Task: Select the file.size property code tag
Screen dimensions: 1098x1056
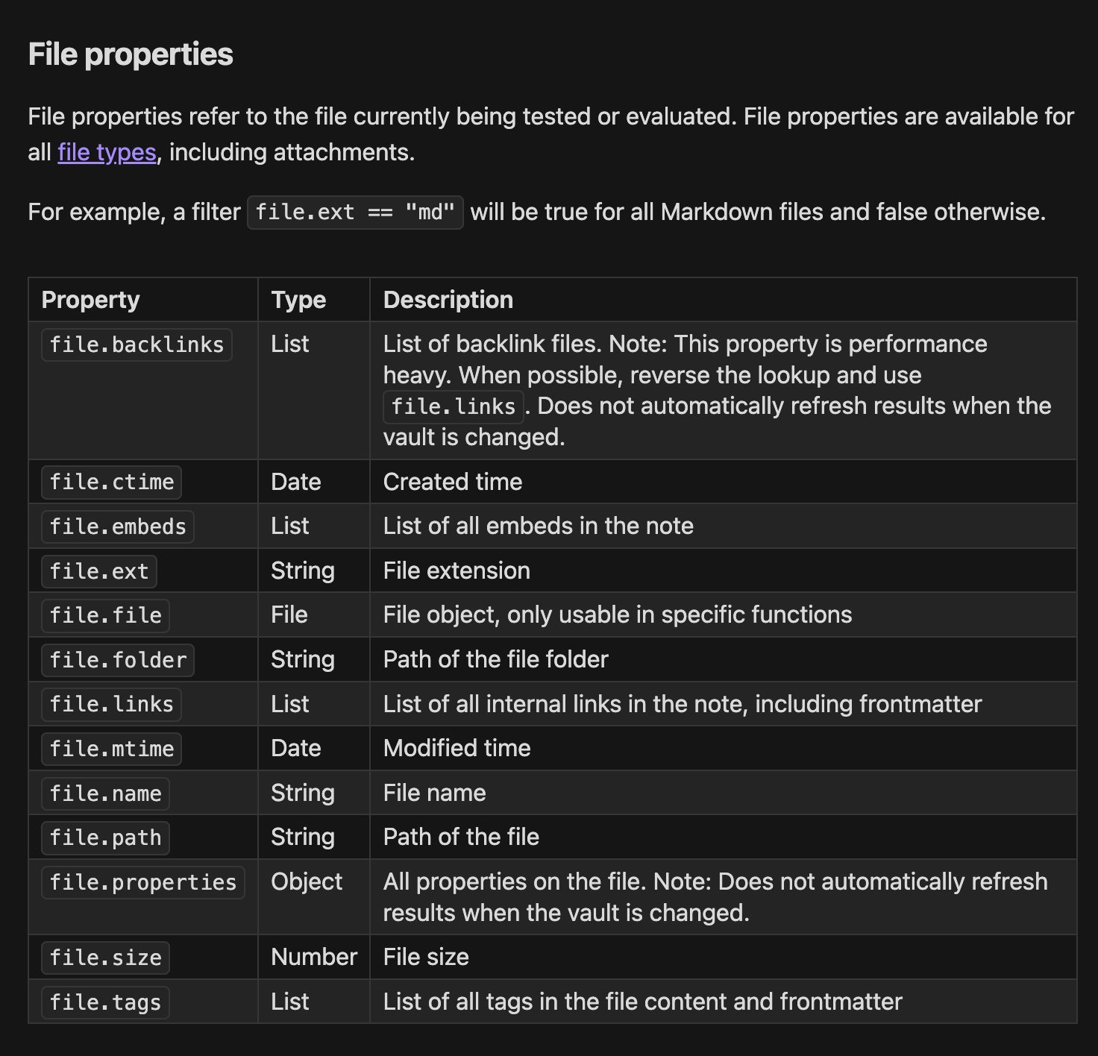Action: click(x=105, y=958)
